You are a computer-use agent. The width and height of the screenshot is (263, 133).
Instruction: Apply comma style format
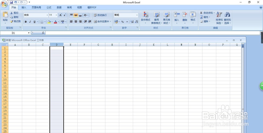pos(127,22)
